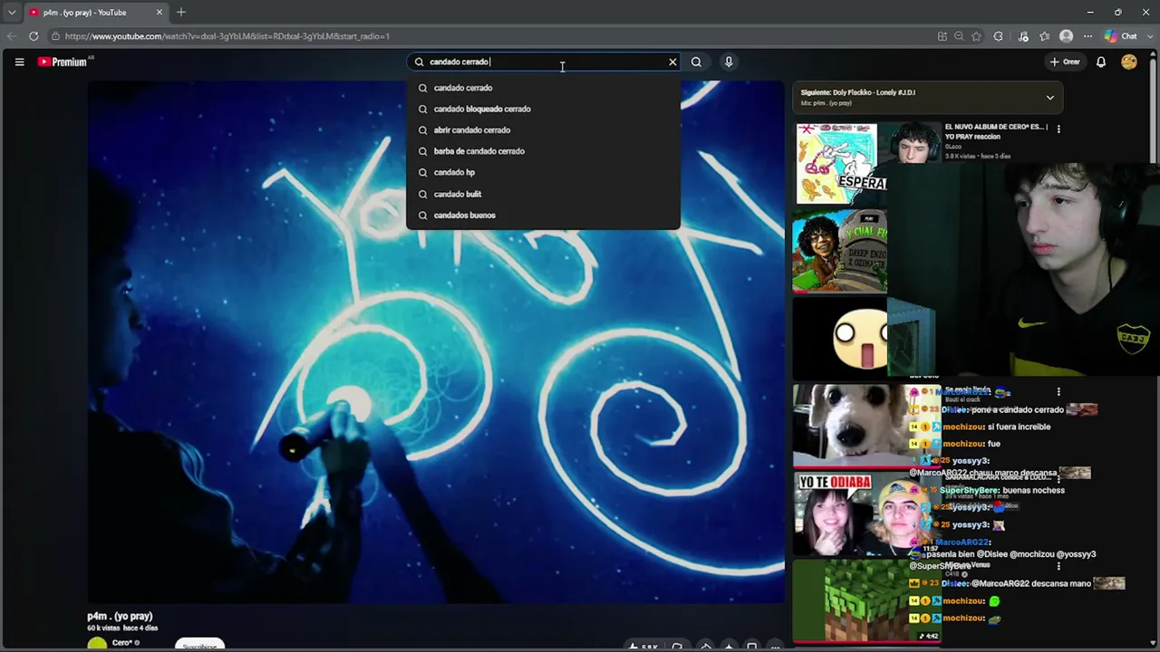View site information icon in address bar
Screen dimensions: 1160x652
click(55, 36)
